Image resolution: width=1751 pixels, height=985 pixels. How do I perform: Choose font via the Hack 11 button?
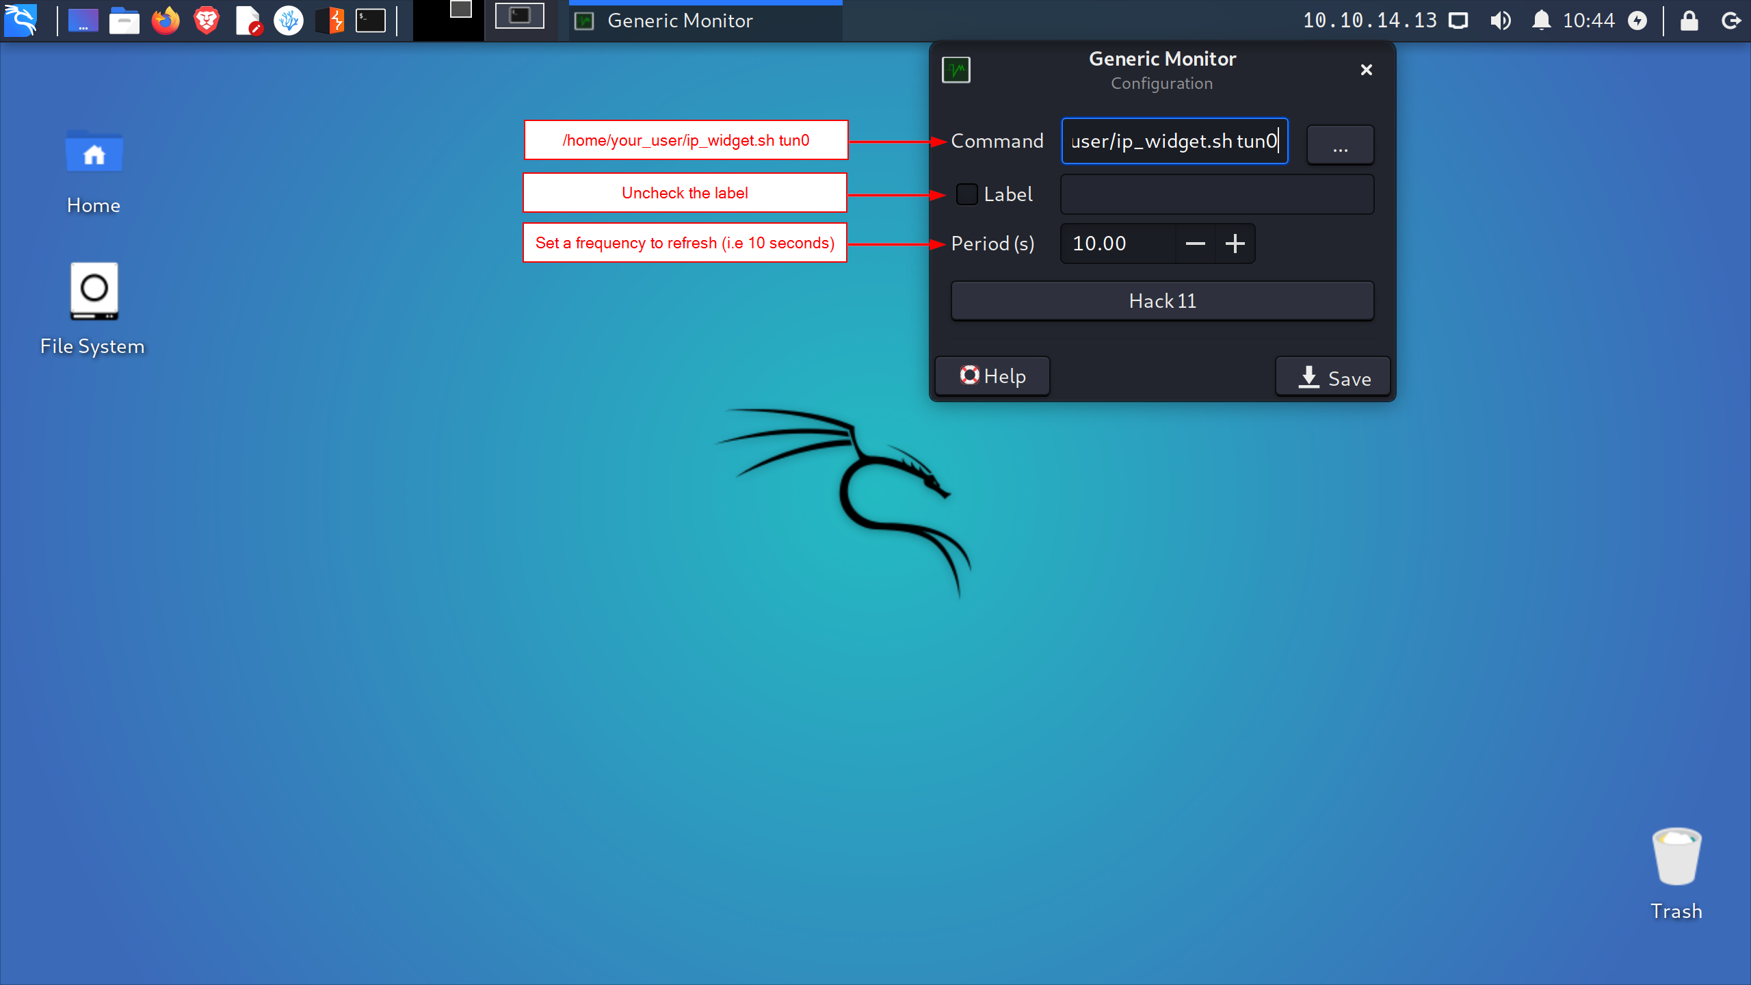pos(1162,301)
